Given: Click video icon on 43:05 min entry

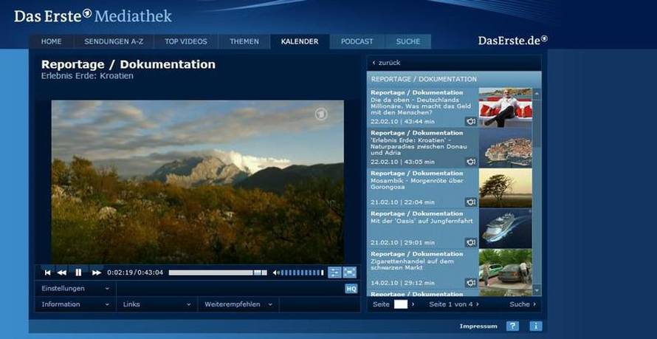Looking at the screenshot, I should pyautogui.click(x=471, y=162).
